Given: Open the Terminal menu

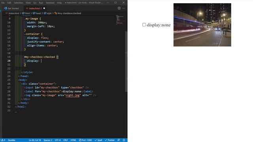Looking at the screenshot, I should coord(50,3).
